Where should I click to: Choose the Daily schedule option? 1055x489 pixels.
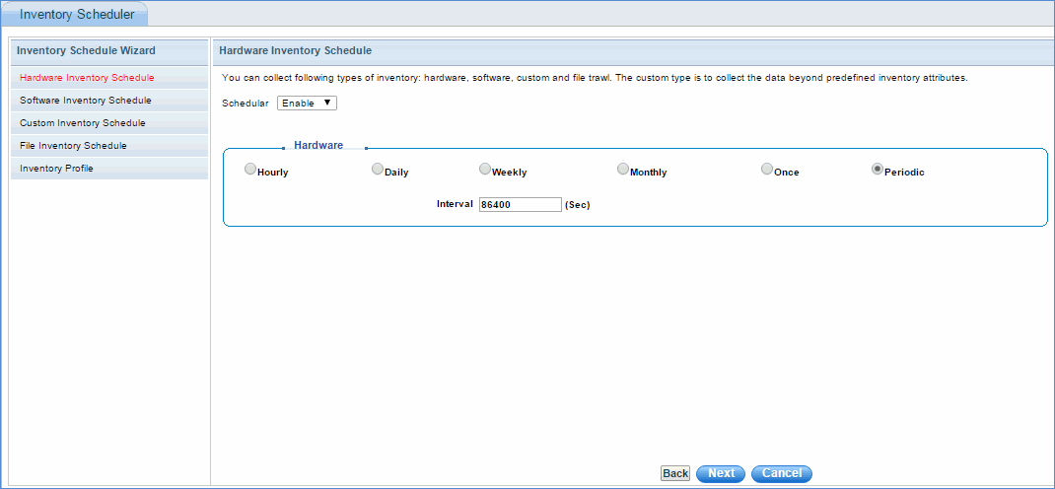pyautogui.click(x=378, y=170)
